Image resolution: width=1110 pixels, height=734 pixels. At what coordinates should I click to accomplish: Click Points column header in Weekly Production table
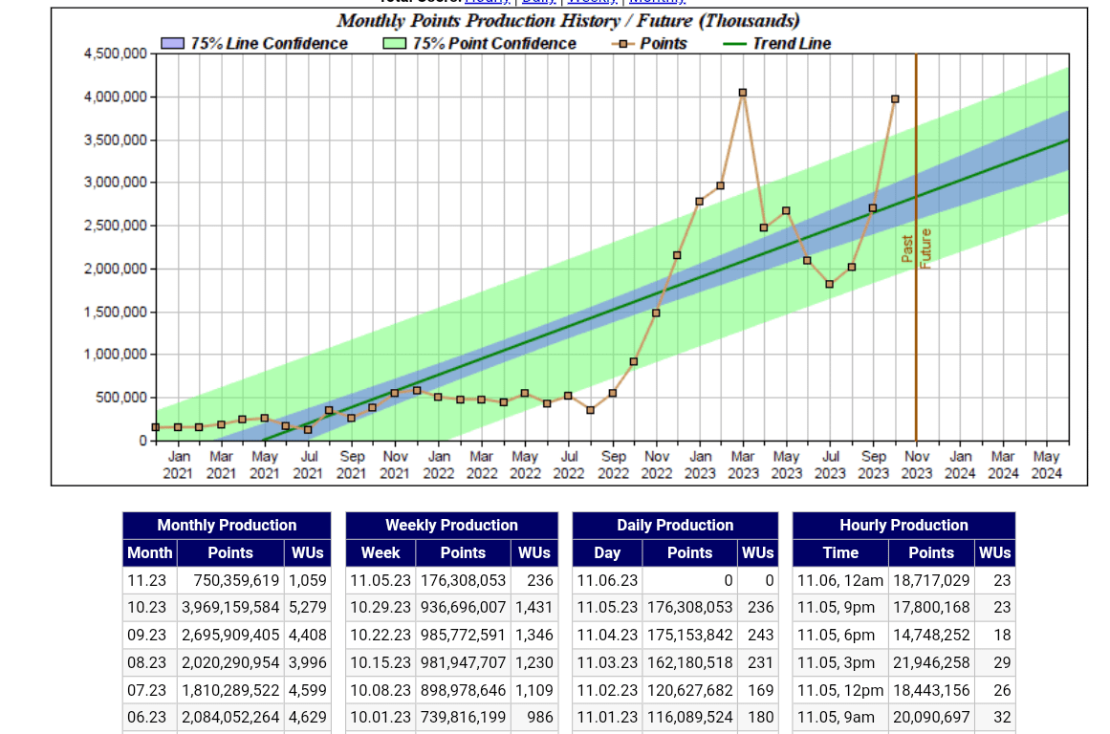463,552
